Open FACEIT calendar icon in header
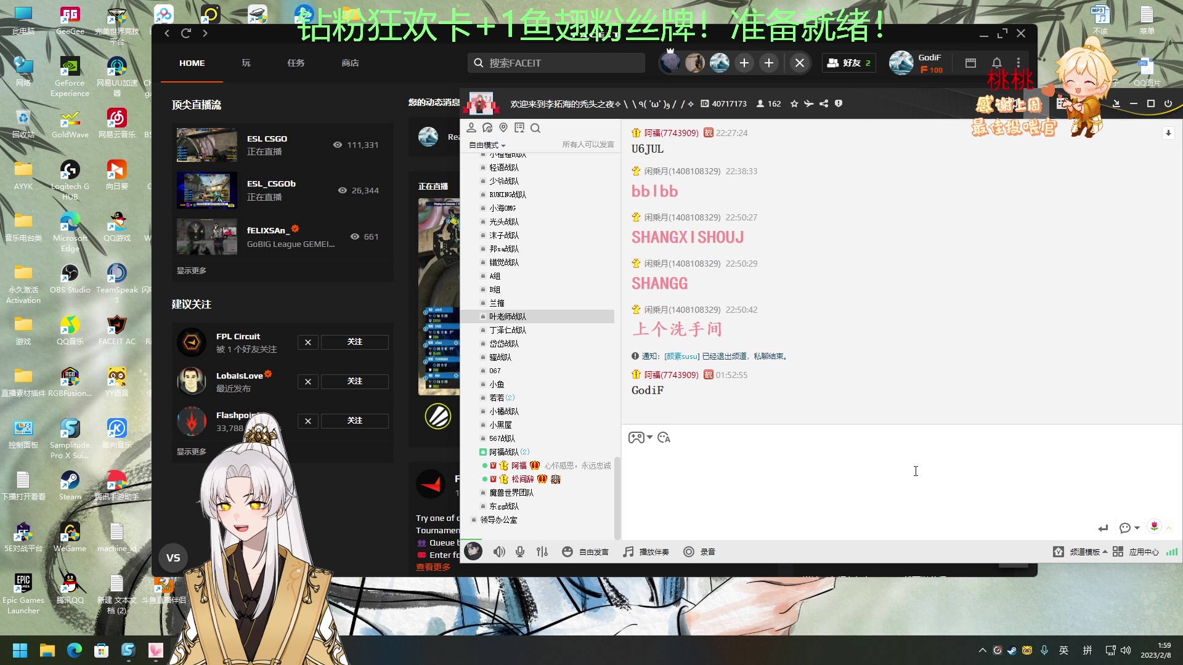The height and width of the screenshot is (665, 1183). [x=970, y=63]
